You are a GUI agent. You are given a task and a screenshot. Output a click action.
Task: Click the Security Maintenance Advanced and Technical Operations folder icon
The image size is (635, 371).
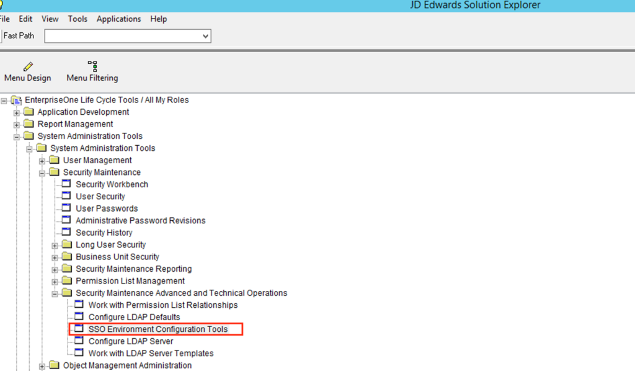tap(67, 293)
